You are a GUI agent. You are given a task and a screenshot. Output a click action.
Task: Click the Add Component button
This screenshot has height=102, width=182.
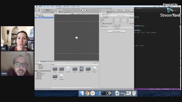coord(116,31)
